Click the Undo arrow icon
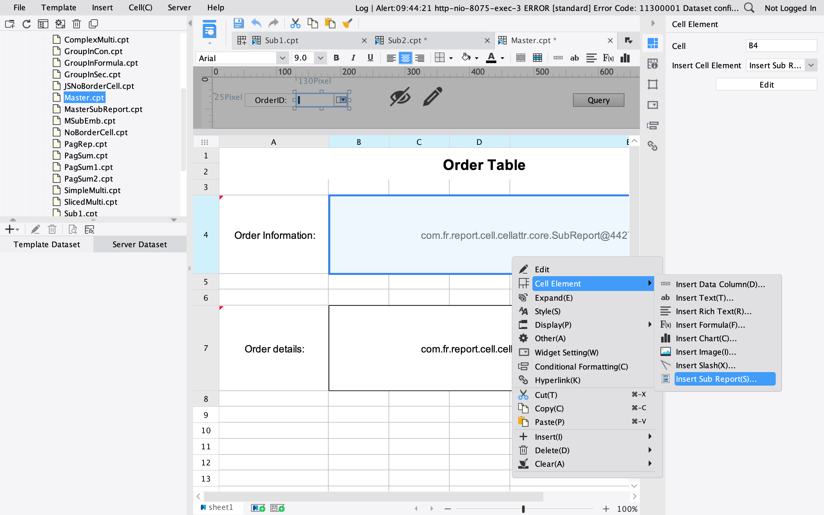 tap(256, 23)
